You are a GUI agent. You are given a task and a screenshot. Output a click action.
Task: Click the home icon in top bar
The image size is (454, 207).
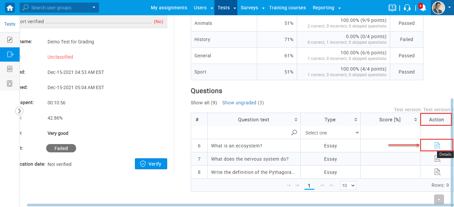[x=10, y=8]
